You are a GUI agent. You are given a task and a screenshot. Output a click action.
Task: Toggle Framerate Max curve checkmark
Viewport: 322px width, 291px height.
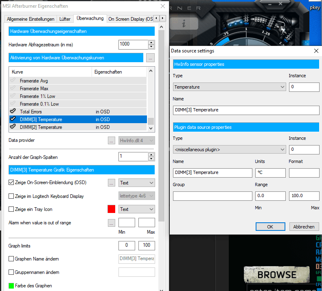pos(13,88)
